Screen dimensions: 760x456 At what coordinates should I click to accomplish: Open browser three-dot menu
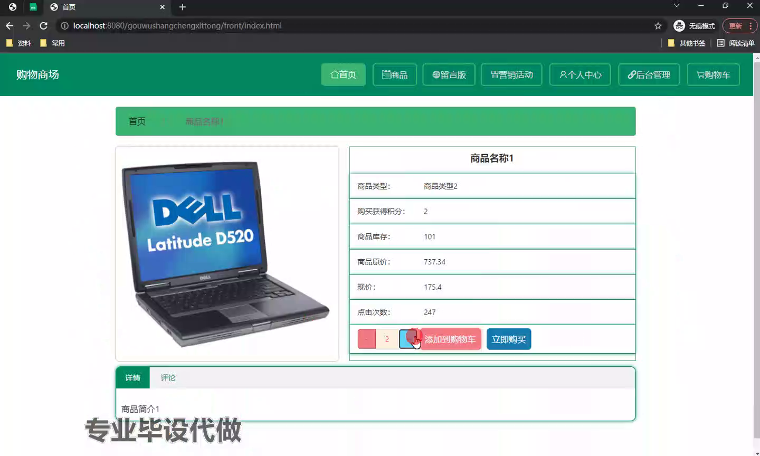[x=750, y=26]
